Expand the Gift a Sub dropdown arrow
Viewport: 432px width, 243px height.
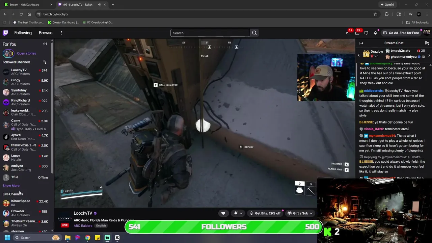click(x=311, y=213)
